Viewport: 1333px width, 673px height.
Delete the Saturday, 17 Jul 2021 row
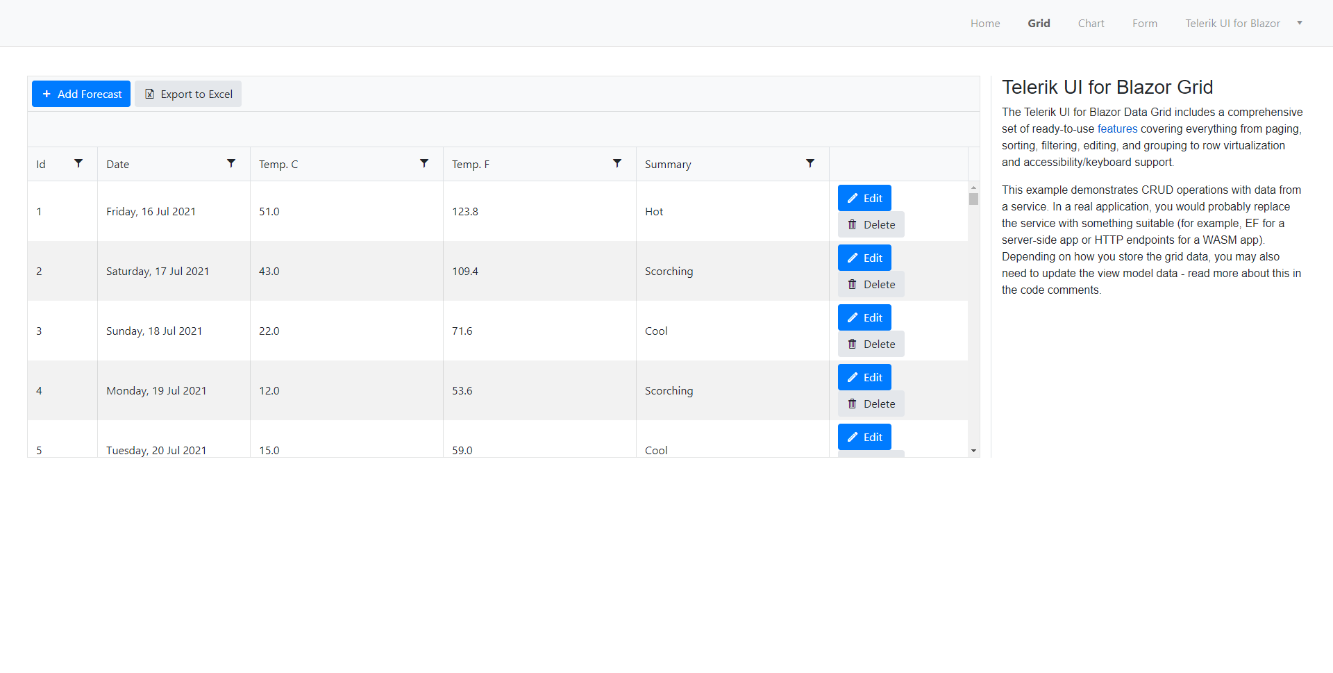coord(871,284)
